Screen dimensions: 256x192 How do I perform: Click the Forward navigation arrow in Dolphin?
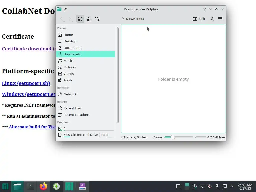tap(70, 19)
